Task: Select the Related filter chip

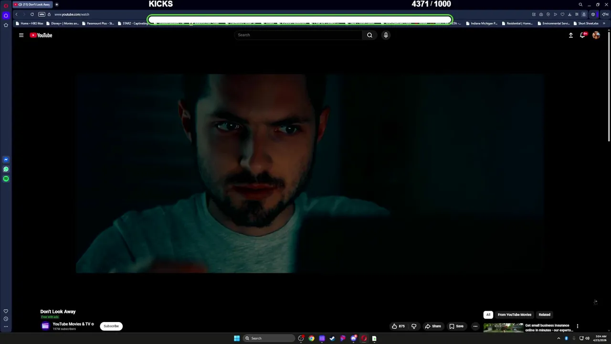Action: point(544,314)
